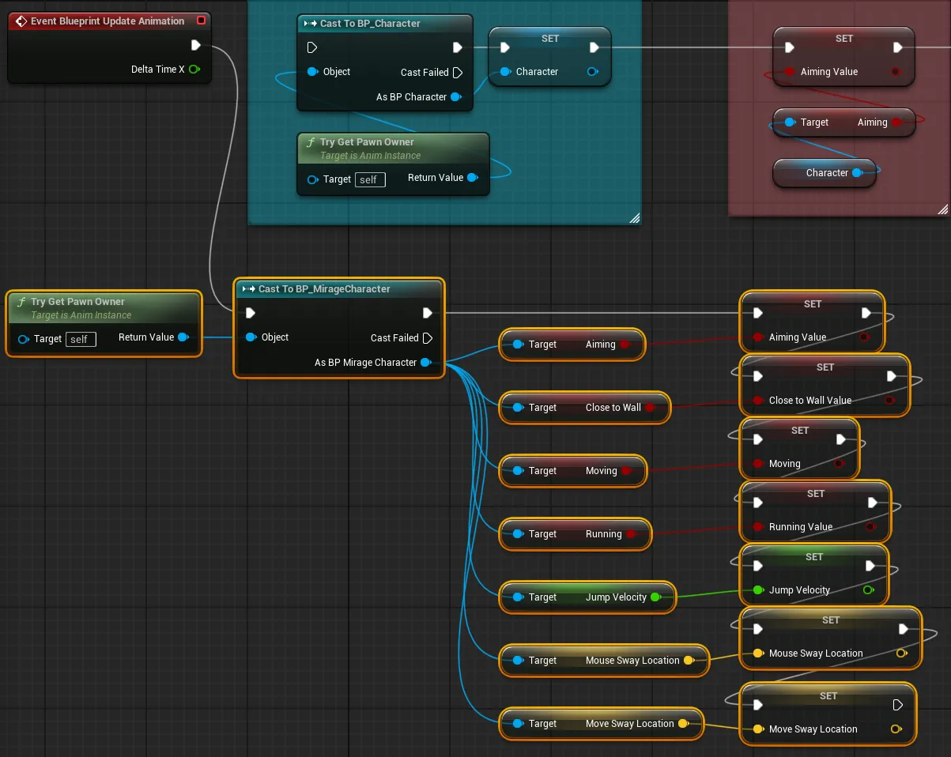Click the green output pin of SET Jump Velocity
Image resolution: width=951 pixels, height=757 pixels.
coord(869,590)
